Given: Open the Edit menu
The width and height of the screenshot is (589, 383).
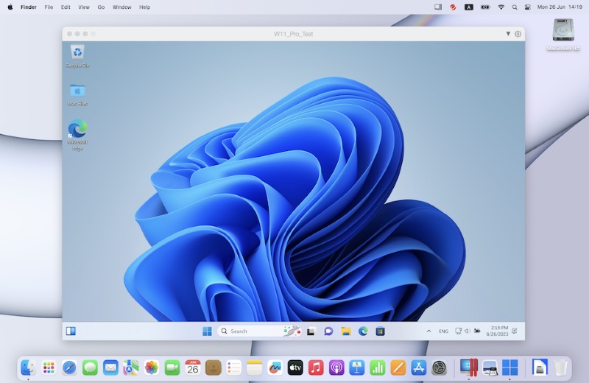Looking at the screenshot, I should pos(66,7).
